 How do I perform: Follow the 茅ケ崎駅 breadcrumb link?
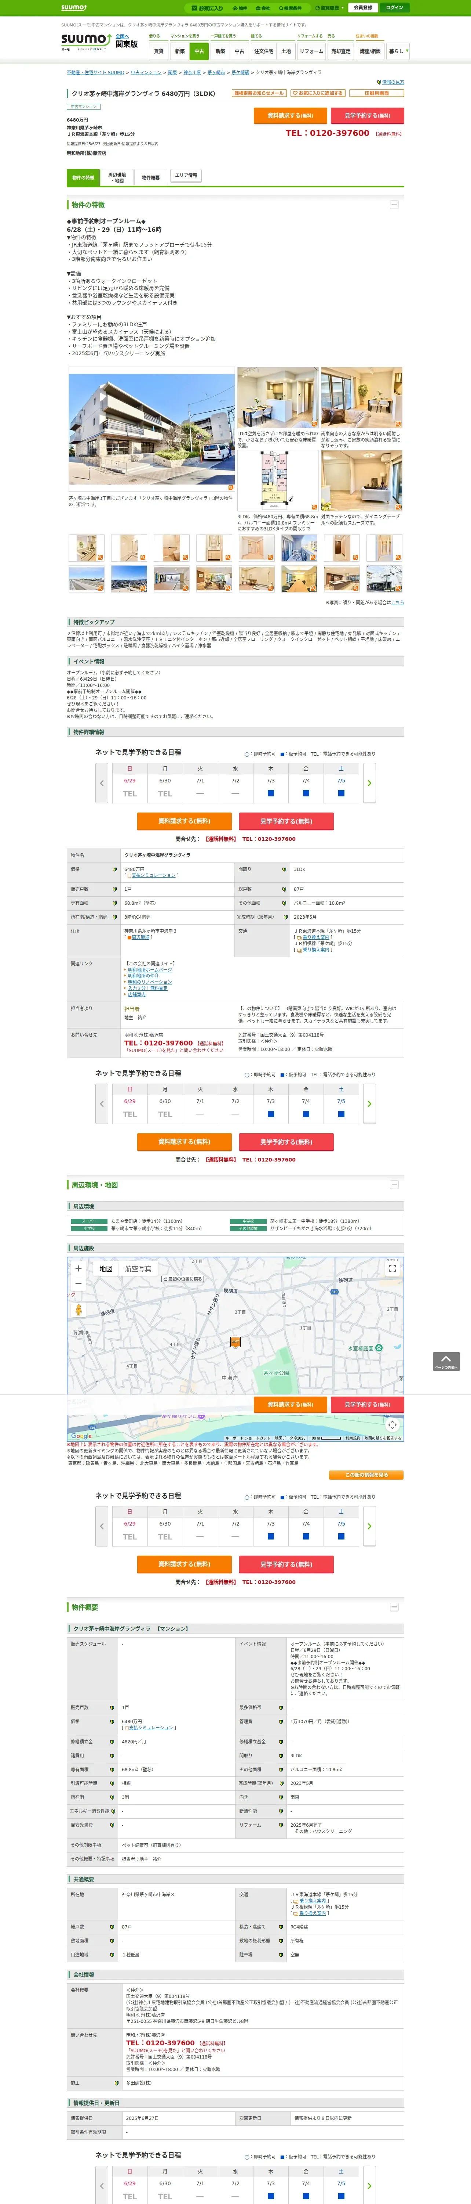pyautogui.click(x=240, y=73)
